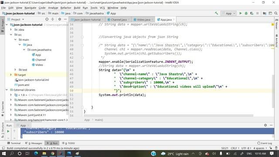Image resolution: width=279 pixels, height=157 pixels.
Task: Collapse External Libraries node
Action: click(7, 90)
